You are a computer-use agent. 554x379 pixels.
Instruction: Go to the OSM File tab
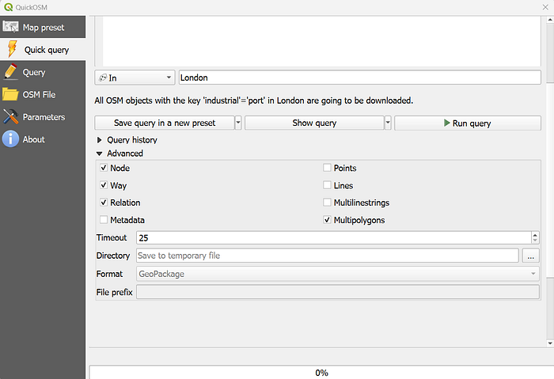[x=43, y=95]
